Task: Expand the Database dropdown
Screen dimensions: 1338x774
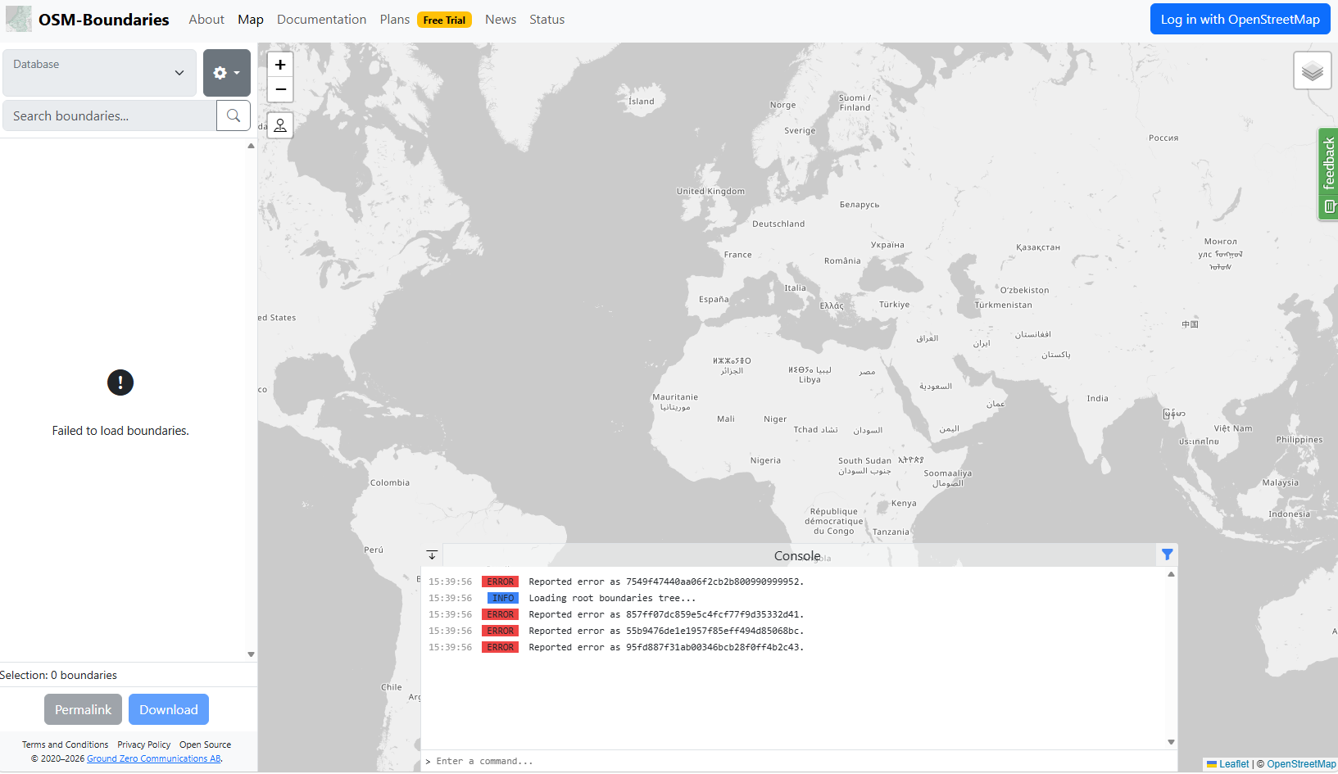Action: click(100, 73)
